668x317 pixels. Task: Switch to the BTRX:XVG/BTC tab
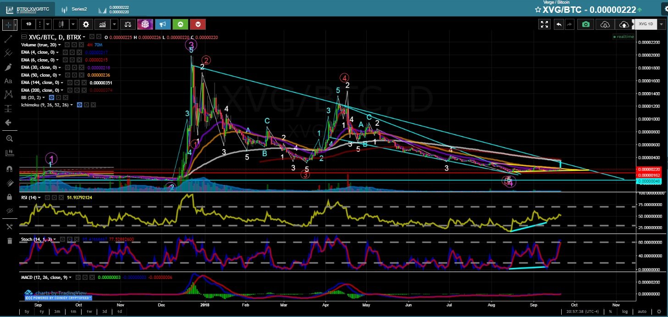tap(28, 9)
